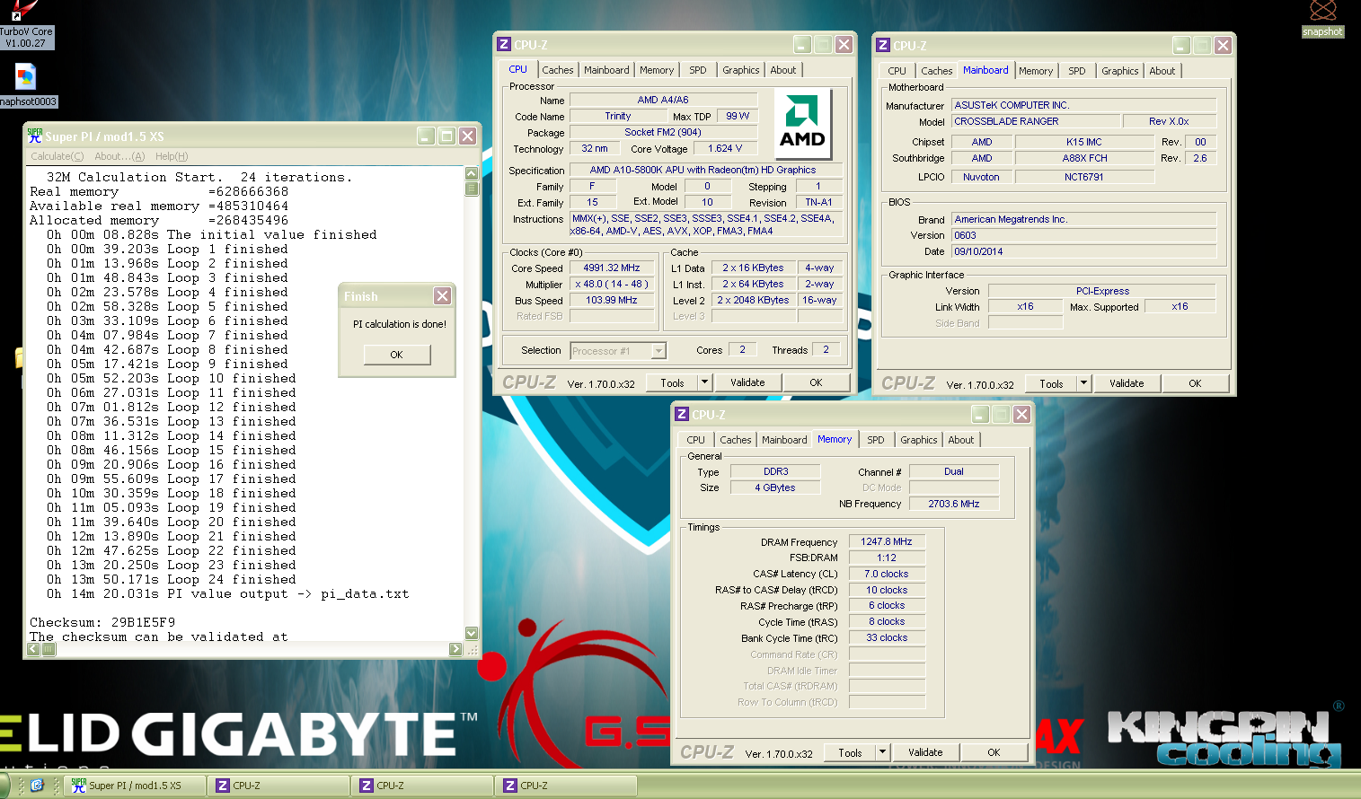Click Super PI horizontal scrollbar right arrow
This screenshot has height=799, width=1361.
pos(455,649)
